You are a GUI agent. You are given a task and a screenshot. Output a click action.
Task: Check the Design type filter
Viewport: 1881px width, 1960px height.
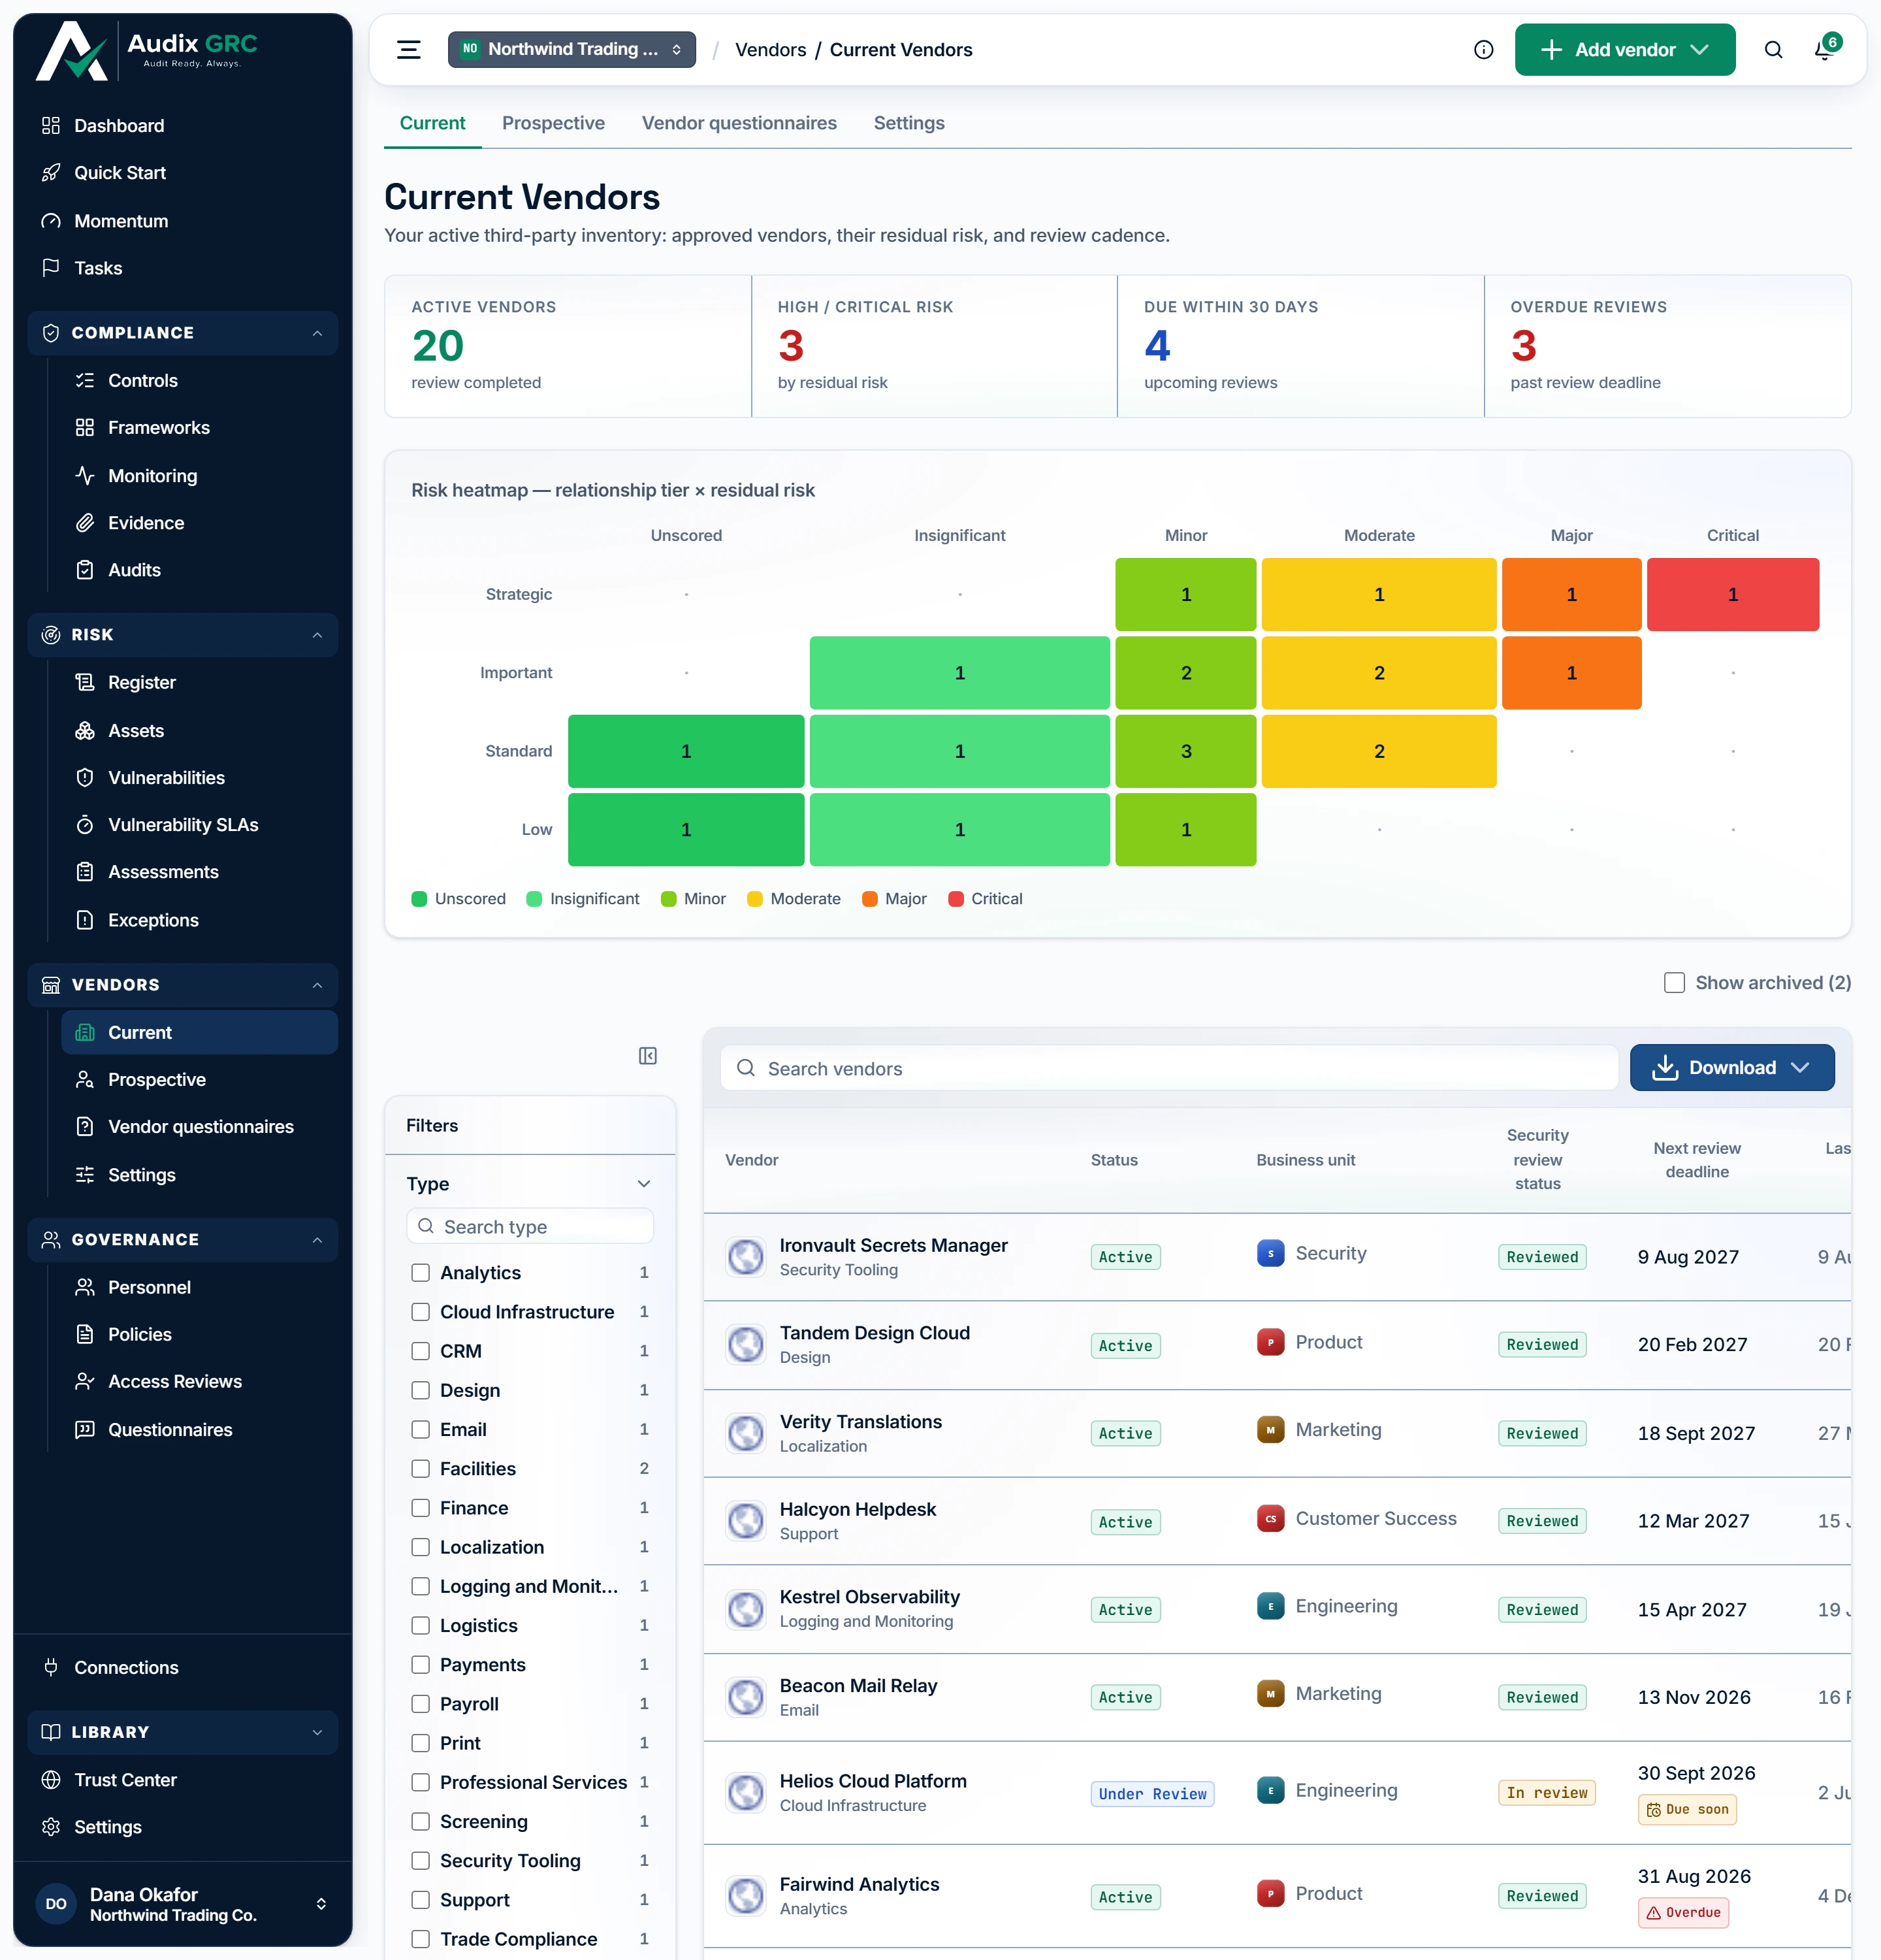421,1390
